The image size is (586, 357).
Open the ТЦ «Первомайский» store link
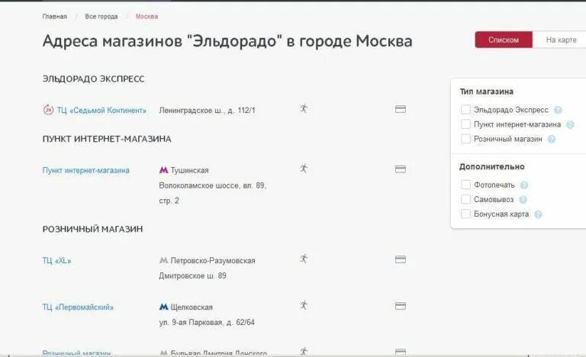(78, 307)
